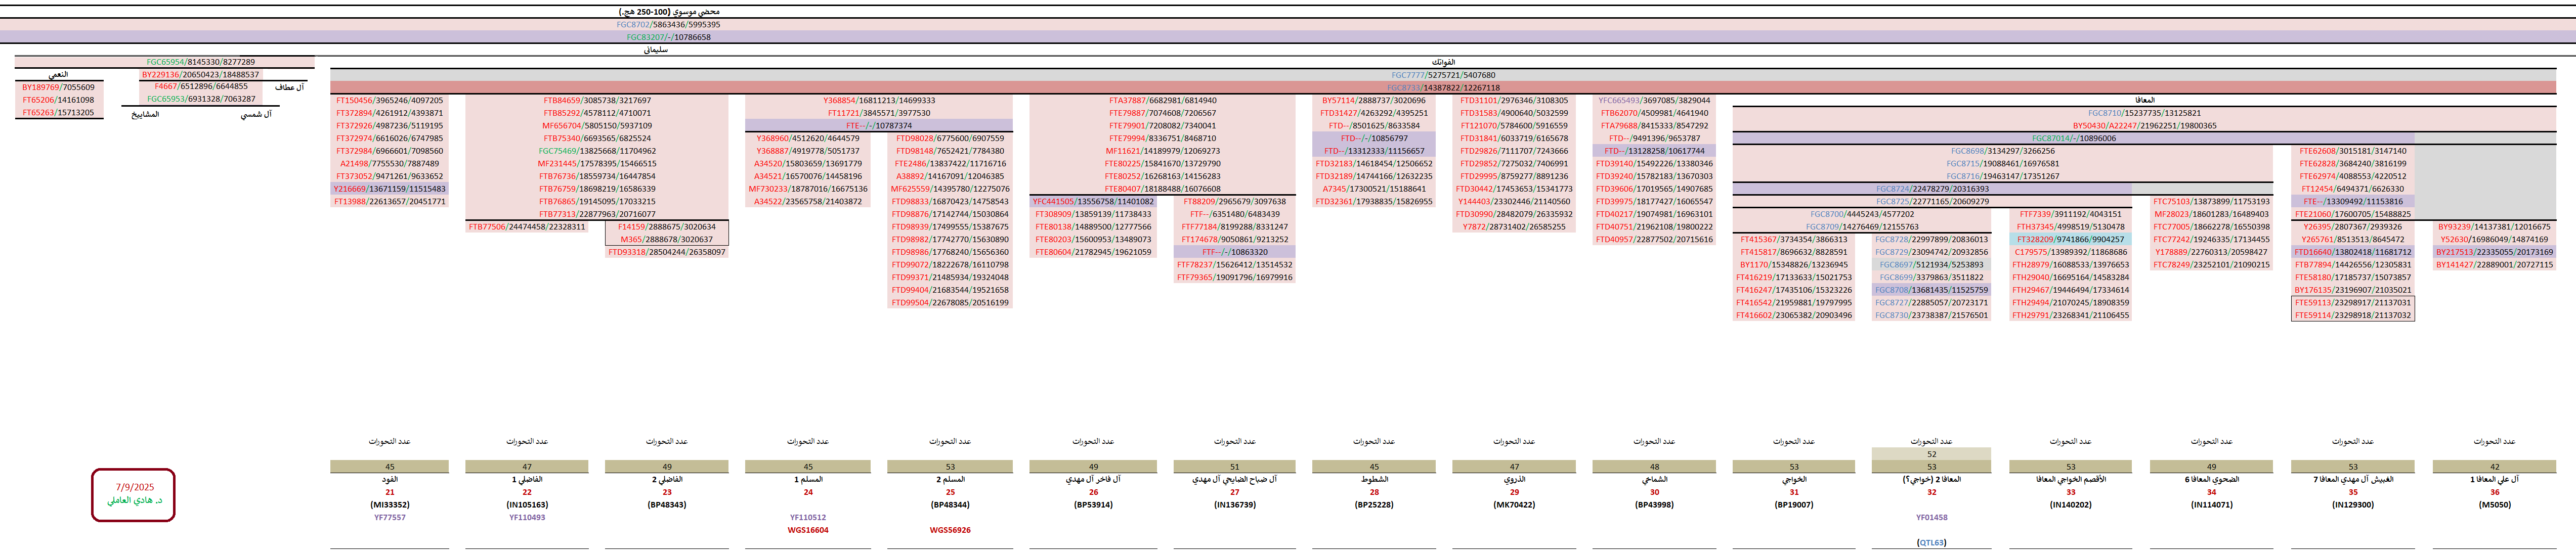Select the boxed FTE59113 entry
Viewport: 2576px width, 552px height.
point(2352,302)
